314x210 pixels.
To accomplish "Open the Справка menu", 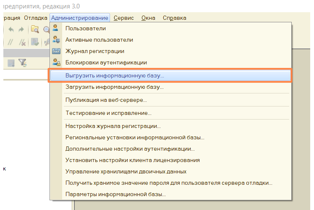I will coord(175,18).
